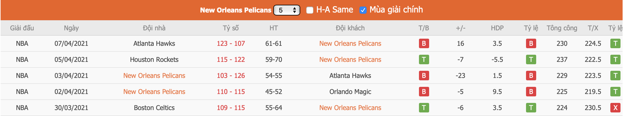Click the 109 - 115 score link
625x116 pixels.
(231, 108)
